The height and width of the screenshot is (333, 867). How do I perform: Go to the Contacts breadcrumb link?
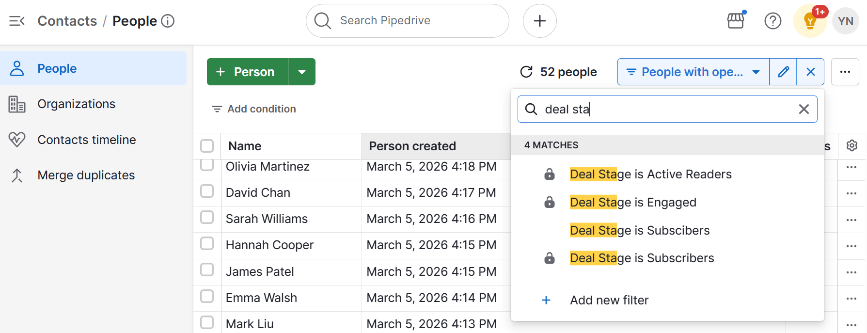click(67, 21)
